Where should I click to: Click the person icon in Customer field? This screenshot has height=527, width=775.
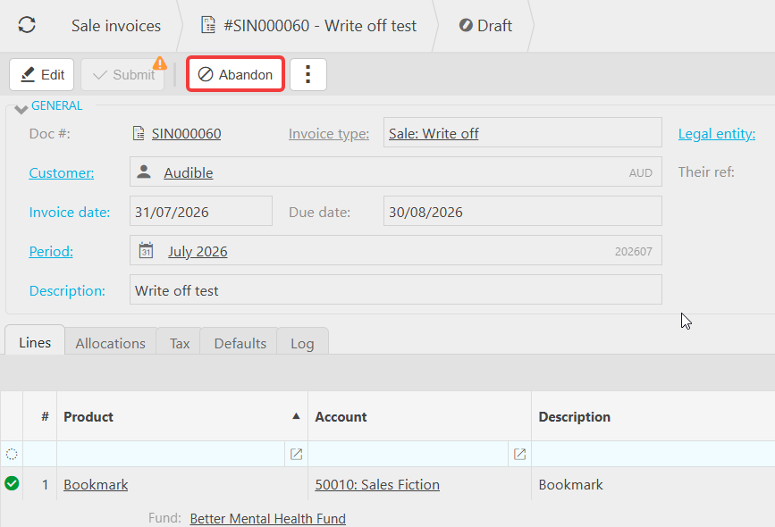pos(144,171)
